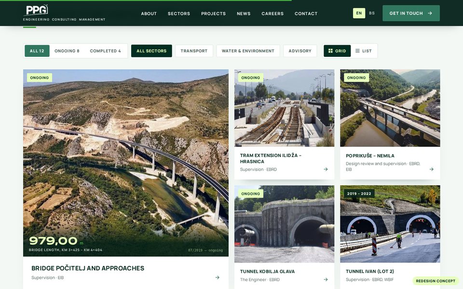Open the Sectors menu item
Viewport: 463px width, 289px height.
tap(179, 13)
